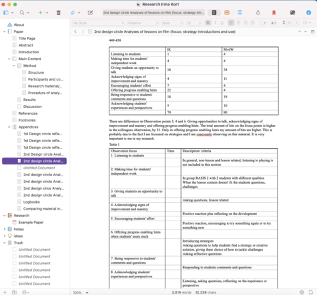Click the paperclip Insert icon
The height and width of the screenshot is (295, 317).
click(72, 13)
